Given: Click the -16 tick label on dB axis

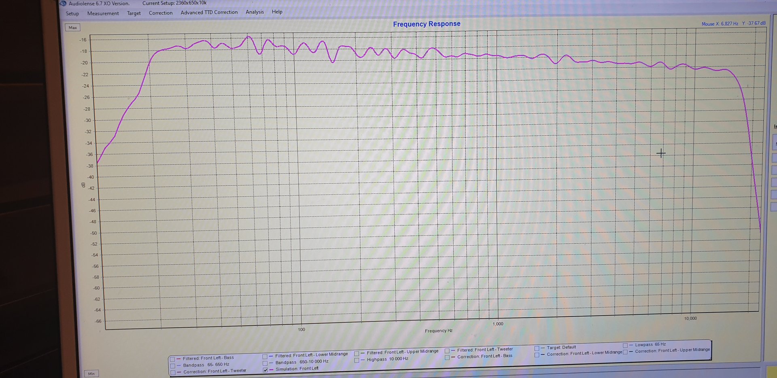Looking at the screenshot, I should pyautogui.click(x=83, y=40).
